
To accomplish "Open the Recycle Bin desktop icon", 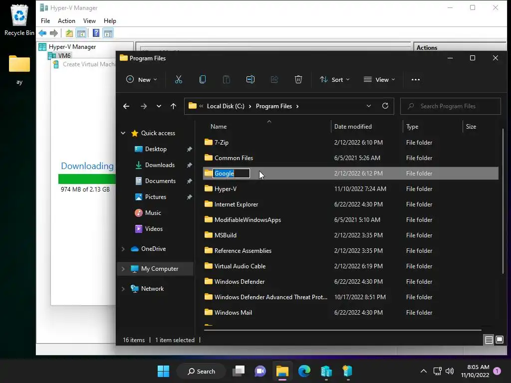I will [19, 20].
